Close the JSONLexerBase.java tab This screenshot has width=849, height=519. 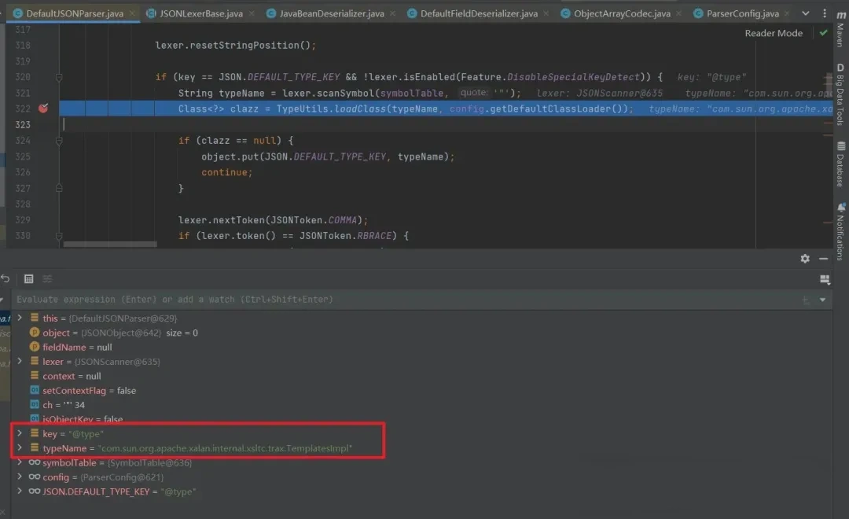[252, 13]
